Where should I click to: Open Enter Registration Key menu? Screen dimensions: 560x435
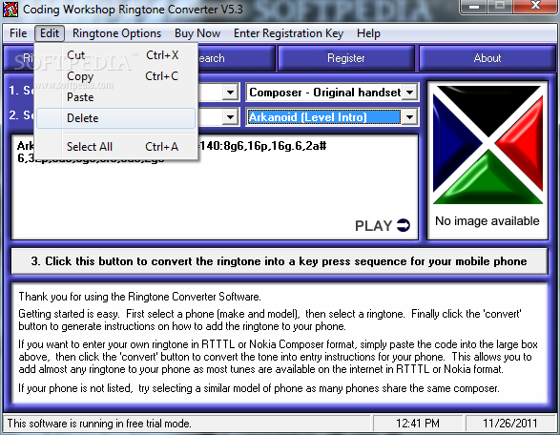pos(288,33)
